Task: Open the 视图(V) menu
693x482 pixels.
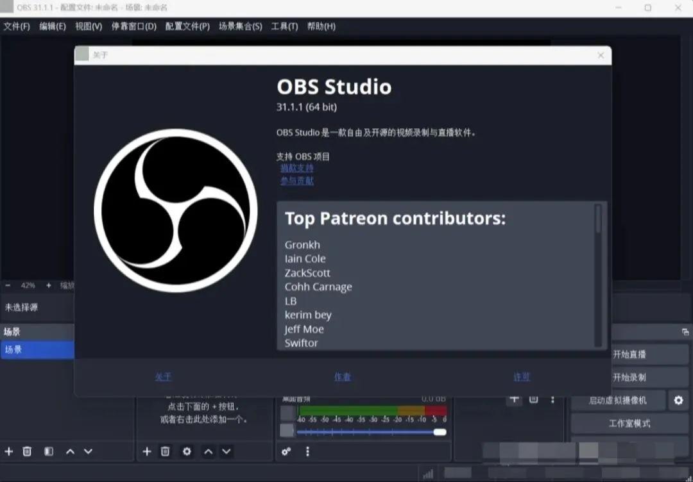Action: [89, 26]
